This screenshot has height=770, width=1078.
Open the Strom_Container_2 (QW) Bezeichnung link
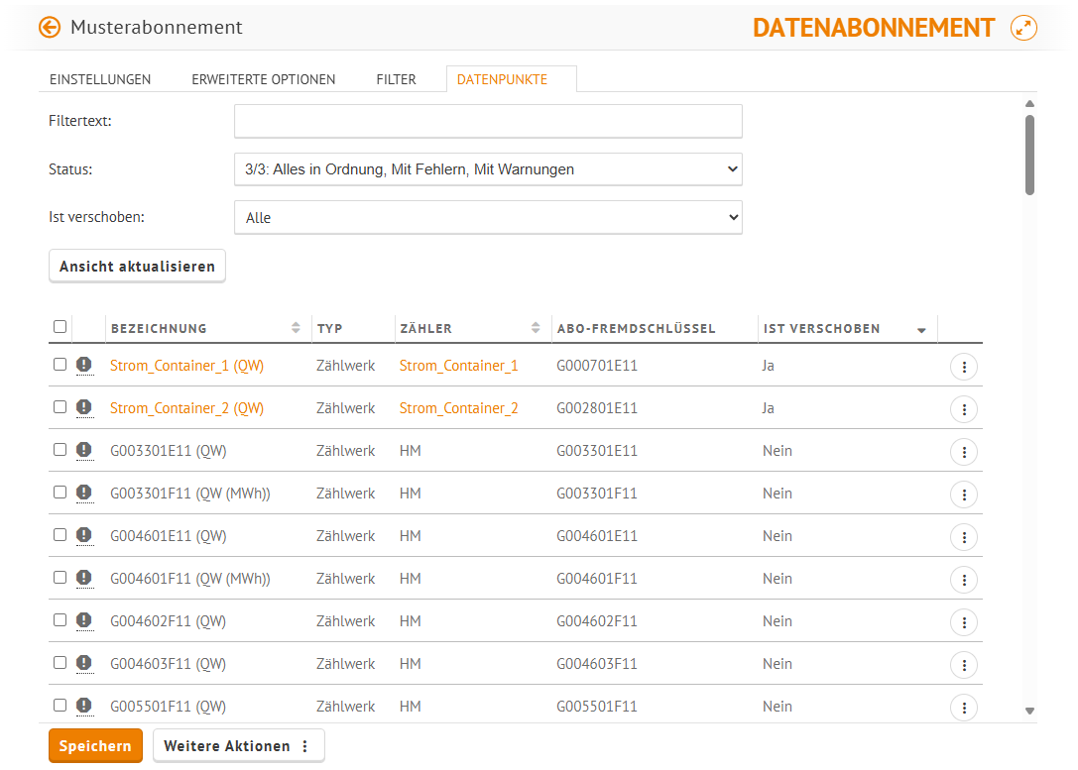coord(187,408)
